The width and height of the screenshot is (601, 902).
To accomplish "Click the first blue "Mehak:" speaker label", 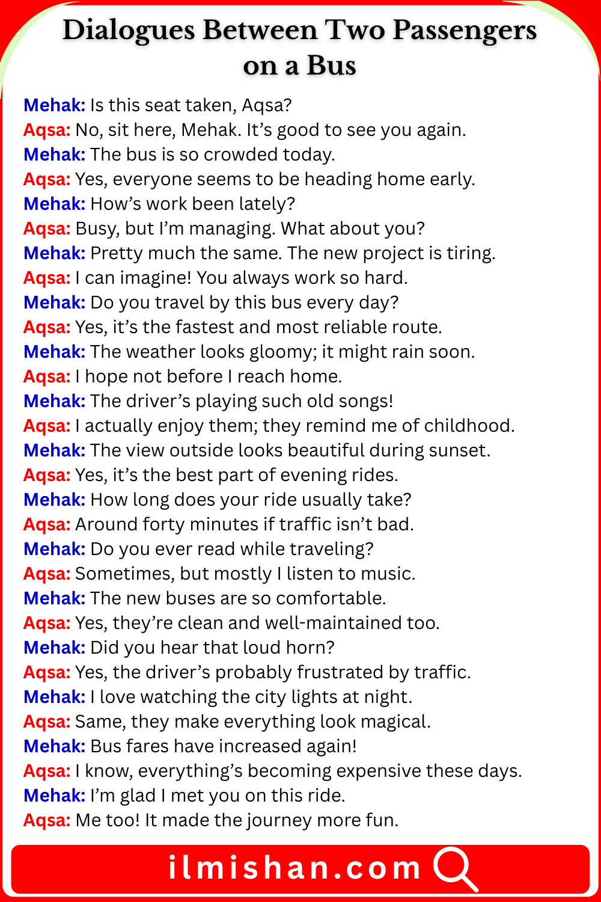I will pos(54,105).
